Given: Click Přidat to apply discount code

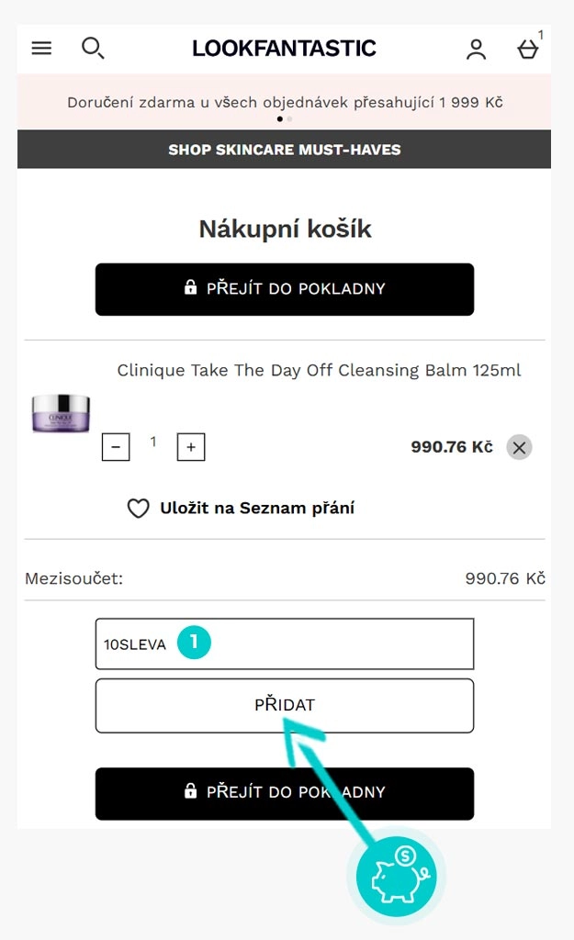Looking at the screenshot, I should pos(284,705).
